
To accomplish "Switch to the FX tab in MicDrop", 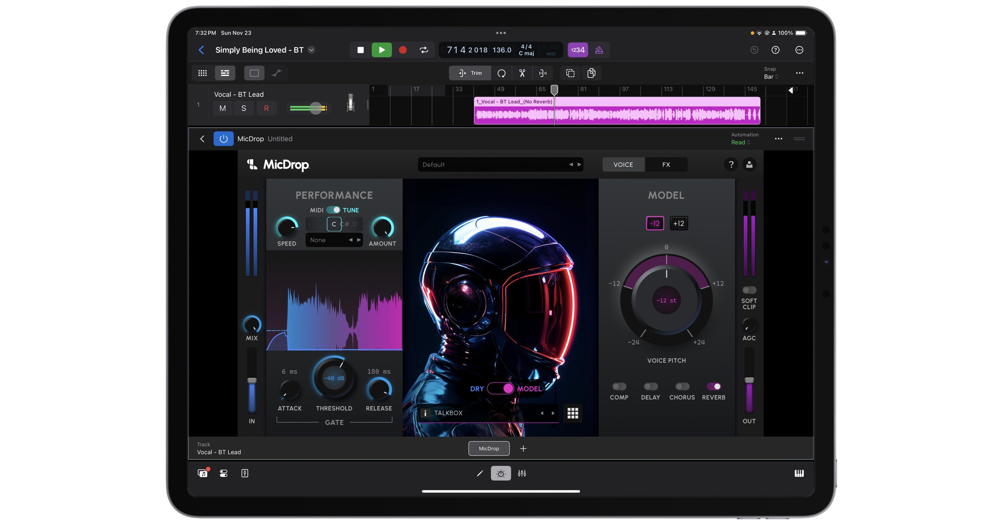I will (x=666, y=164).
